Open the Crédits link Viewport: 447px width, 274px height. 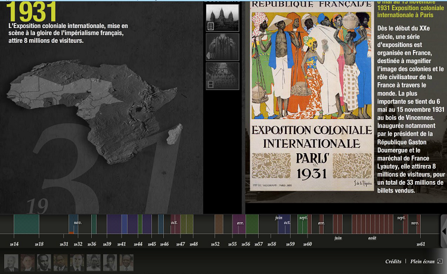click(393, 261)
